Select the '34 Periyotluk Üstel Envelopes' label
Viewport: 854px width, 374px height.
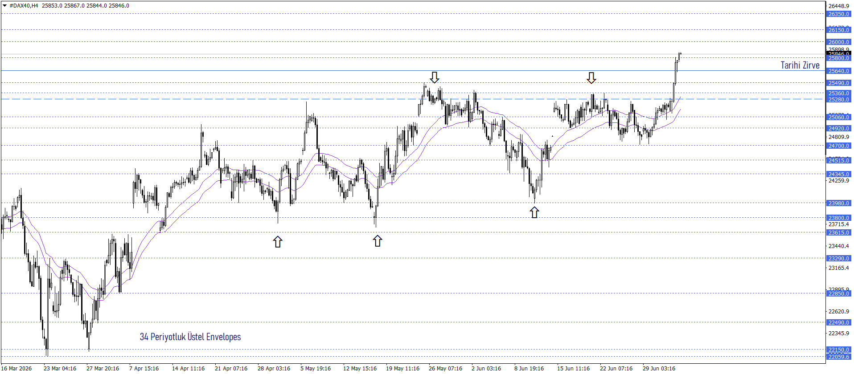[190, 337]
